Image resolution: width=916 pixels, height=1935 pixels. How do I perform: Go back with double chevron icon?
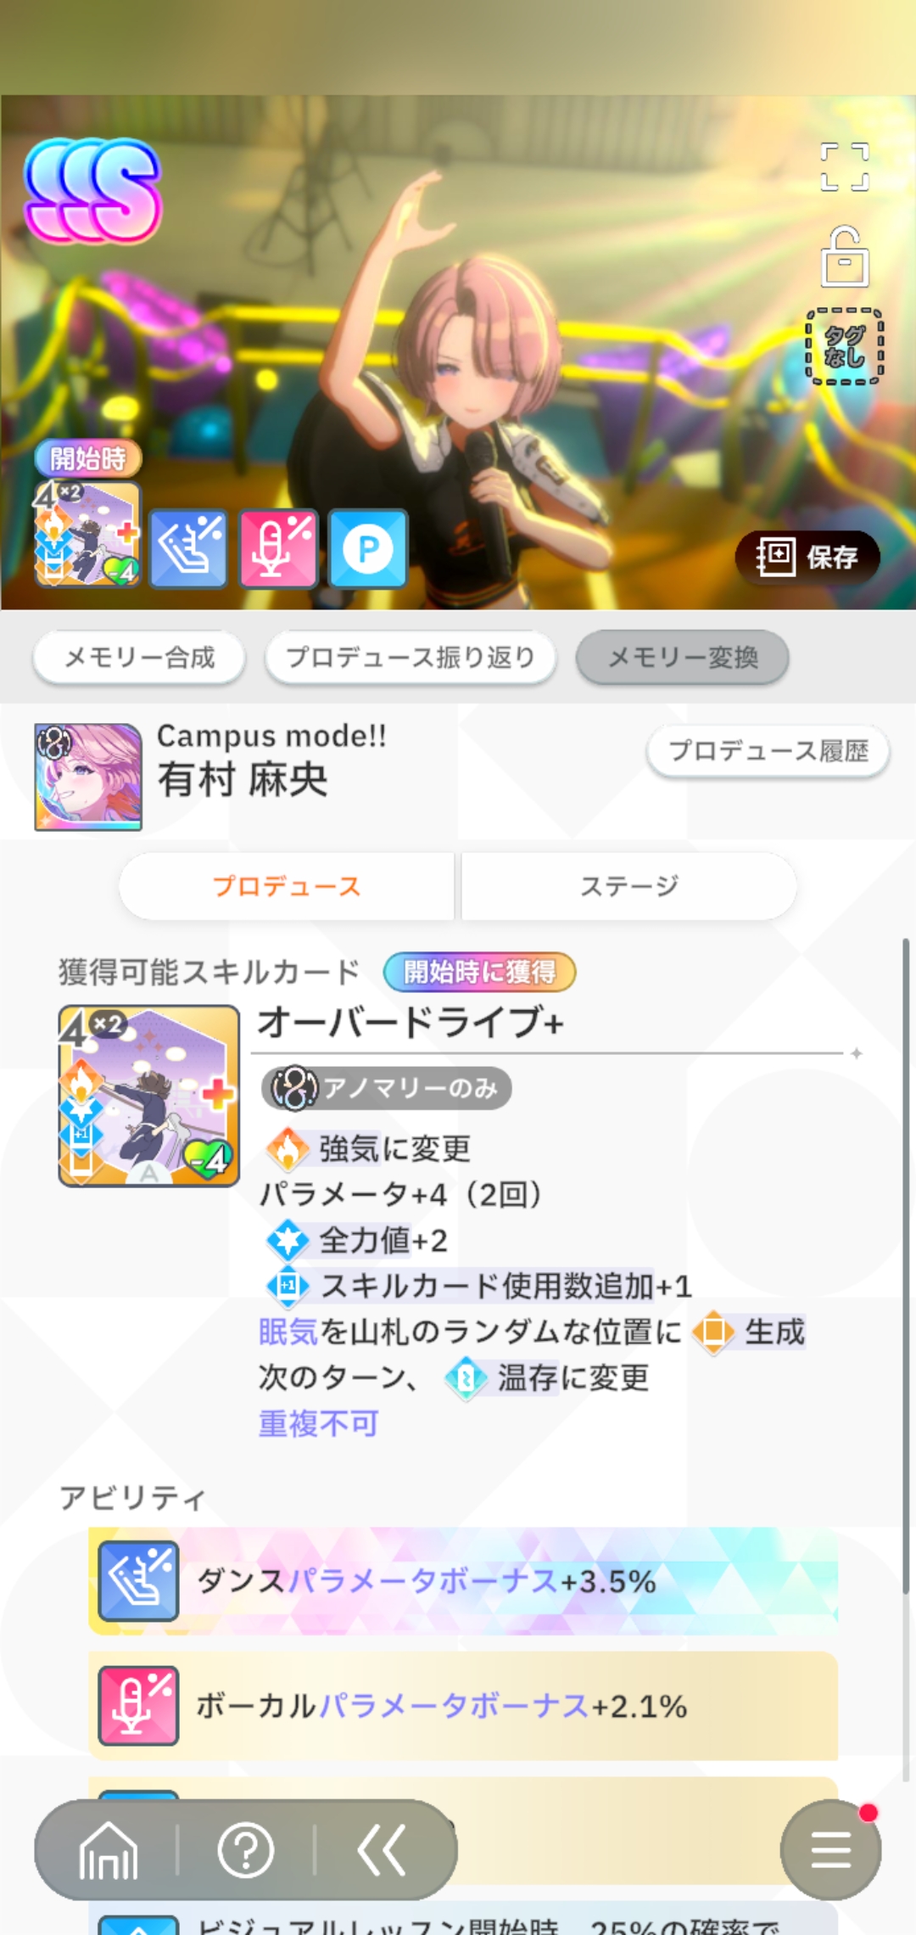point(382,1850)
